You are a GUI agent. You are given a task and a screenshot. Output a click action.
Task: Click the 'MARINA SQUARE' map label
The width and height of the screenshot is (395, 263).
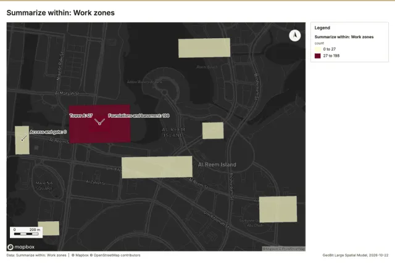coord(44,186)
